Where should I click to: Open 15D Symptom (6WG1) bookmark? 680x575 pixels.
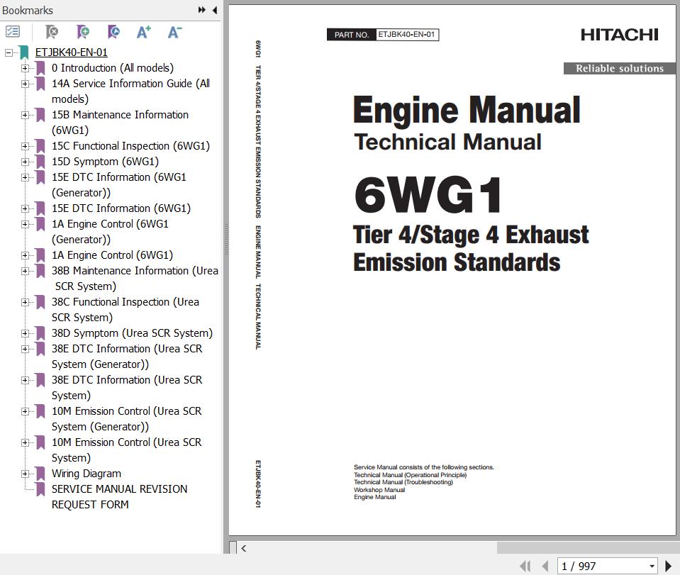tap(105, 162)
